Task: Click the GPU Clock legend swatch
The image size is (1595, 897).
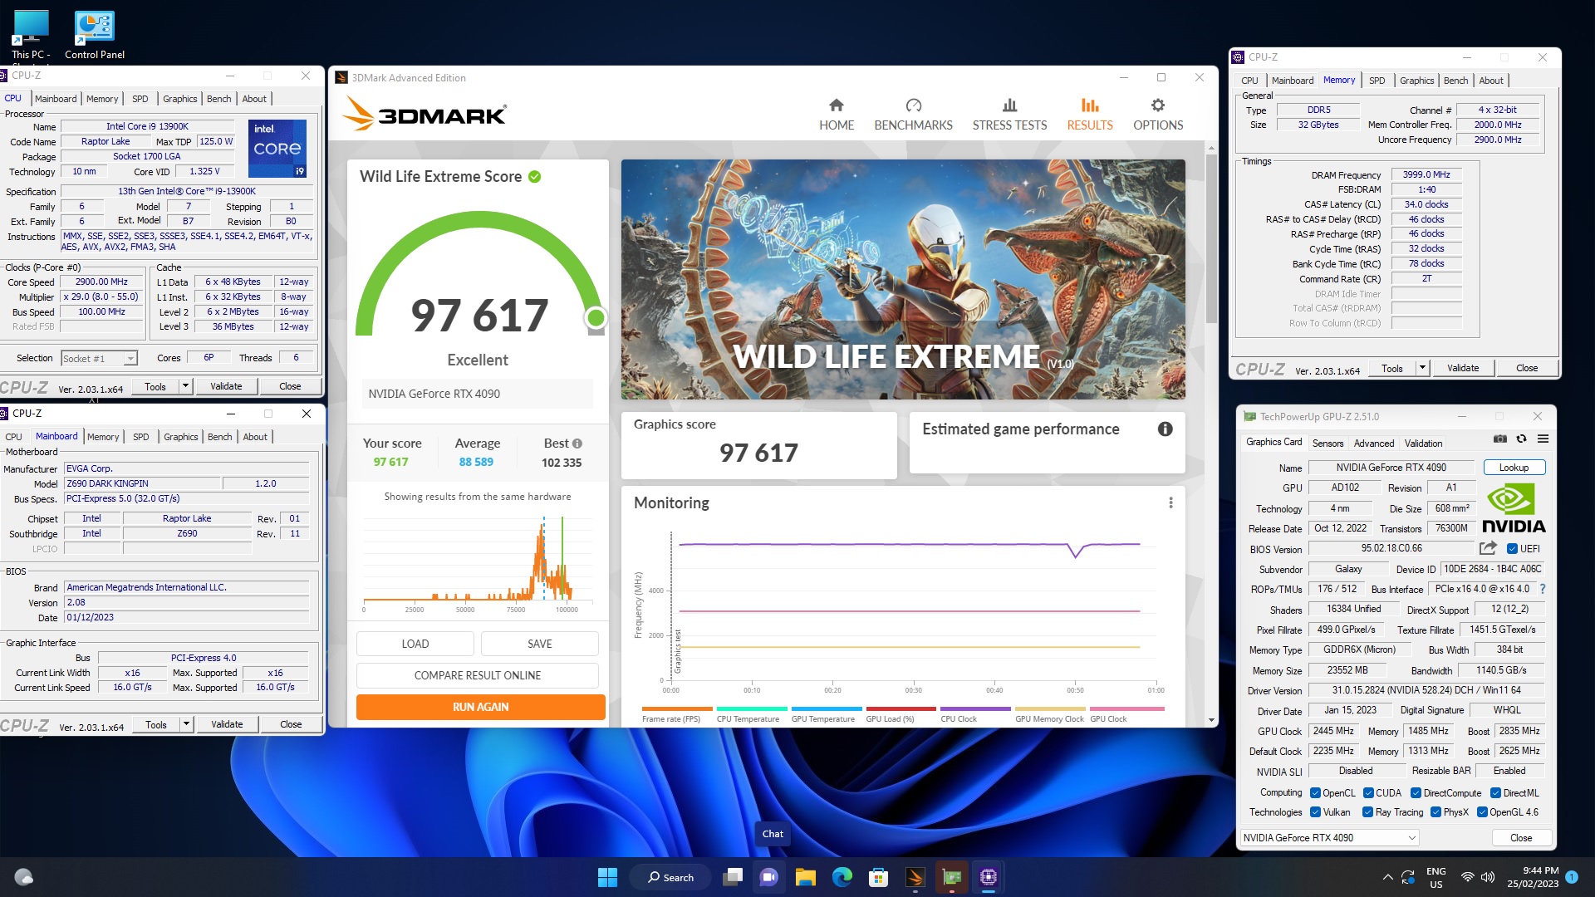Action: tap(1127, 709)
